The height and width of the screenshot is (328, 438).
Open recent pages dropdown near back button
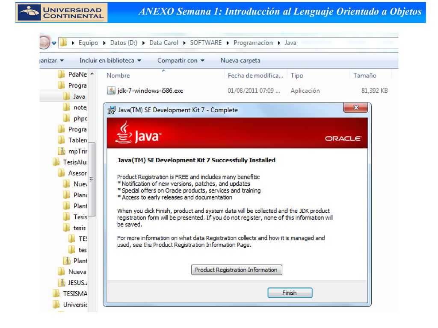coord(54,43)
